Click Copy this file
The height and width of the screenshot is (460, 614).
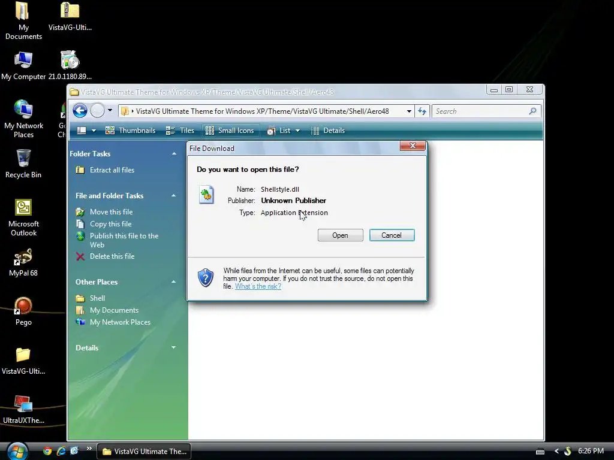[111, 224]
